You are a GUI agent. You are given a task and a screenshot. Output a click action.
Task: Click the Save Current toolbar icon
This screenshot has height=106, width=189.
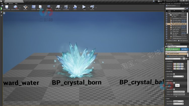(x=7, y=8)
